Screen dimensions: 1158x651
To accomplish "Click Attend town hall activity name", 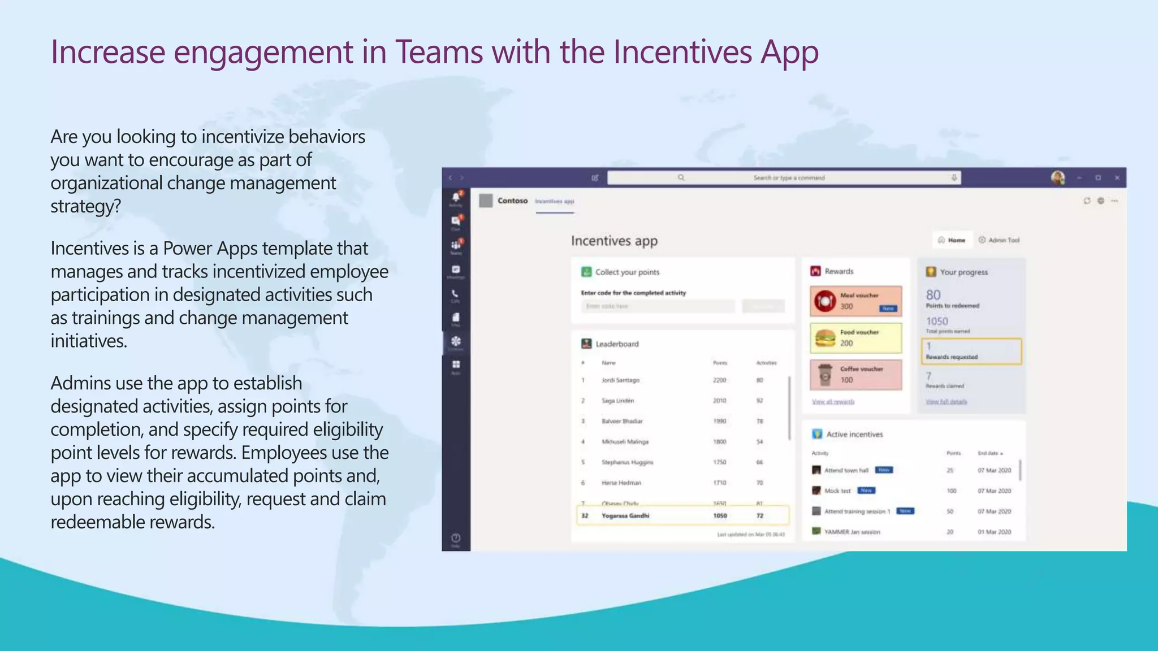I will point(846,470).
